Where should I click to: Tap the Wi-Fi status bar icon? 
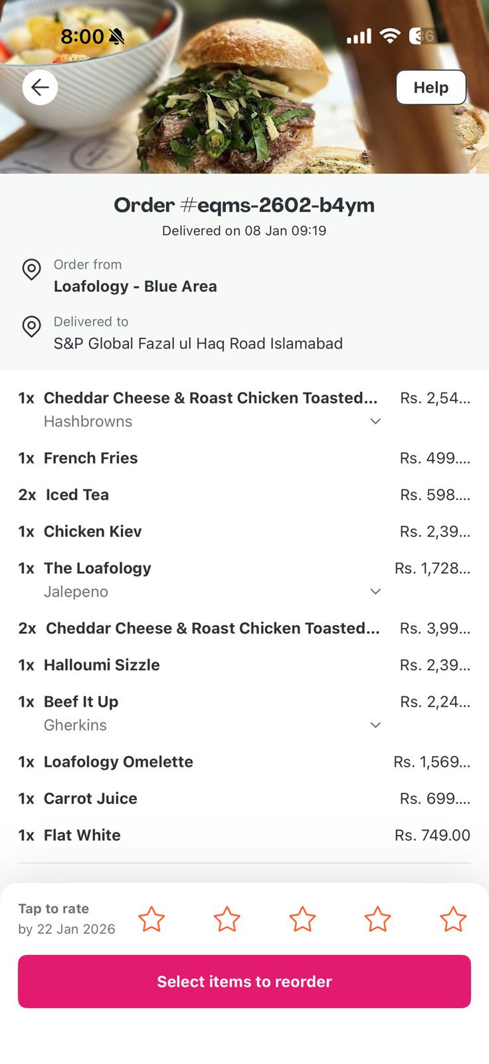(390, 36)
